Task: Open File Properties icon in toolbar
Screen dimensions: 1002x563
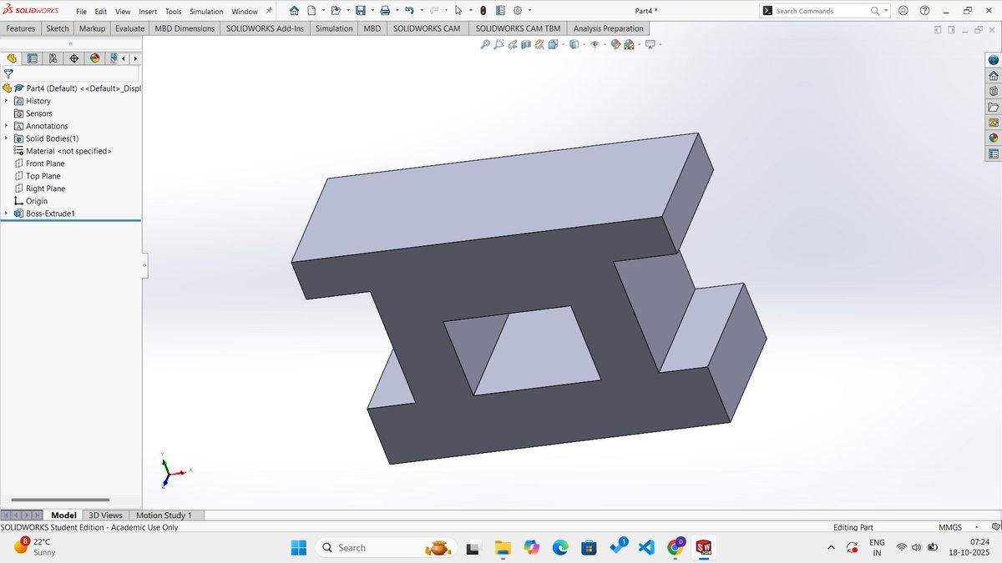Action: [500, 11]
